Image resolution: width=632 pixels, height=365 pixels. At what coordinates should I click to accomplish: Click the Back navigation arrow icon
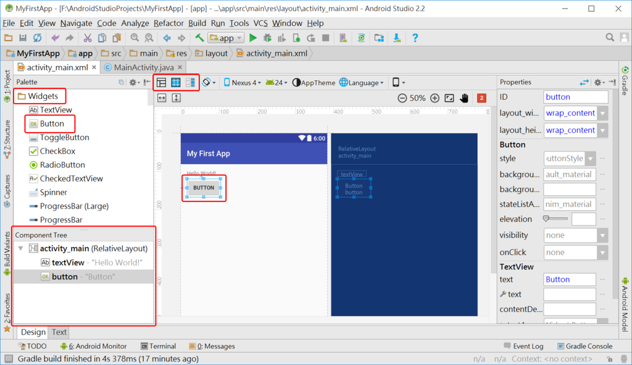pos(167,38)
